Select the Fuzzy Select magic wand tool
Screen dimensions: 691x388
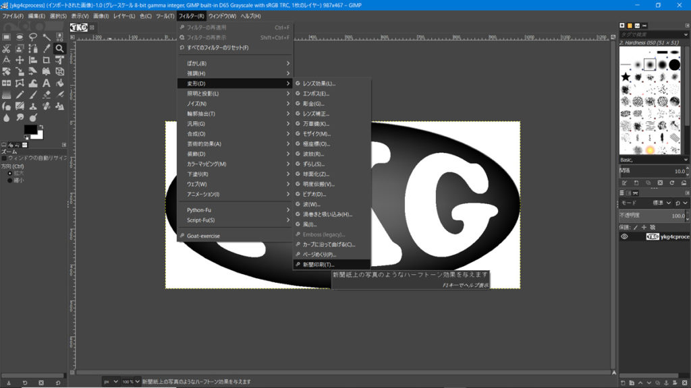pos(47,37)
